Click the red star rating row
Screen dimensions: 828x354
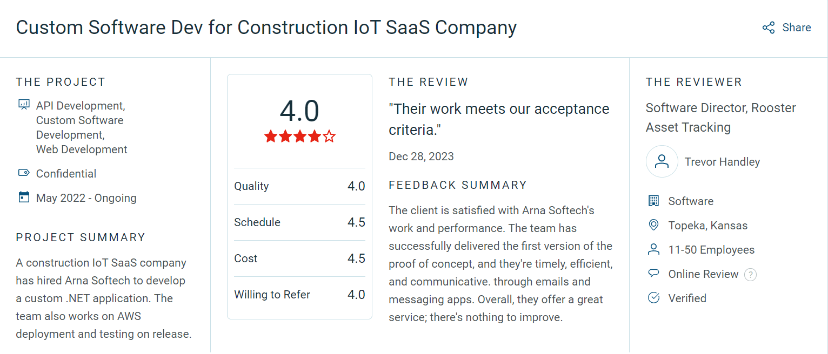coord(299,136)
